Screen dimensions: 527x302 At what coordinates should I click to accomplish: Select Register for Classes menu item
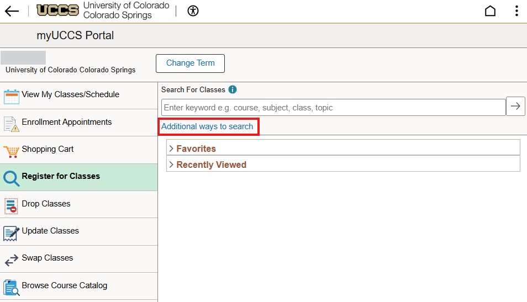pyautogui.click(x=61, y=177)
